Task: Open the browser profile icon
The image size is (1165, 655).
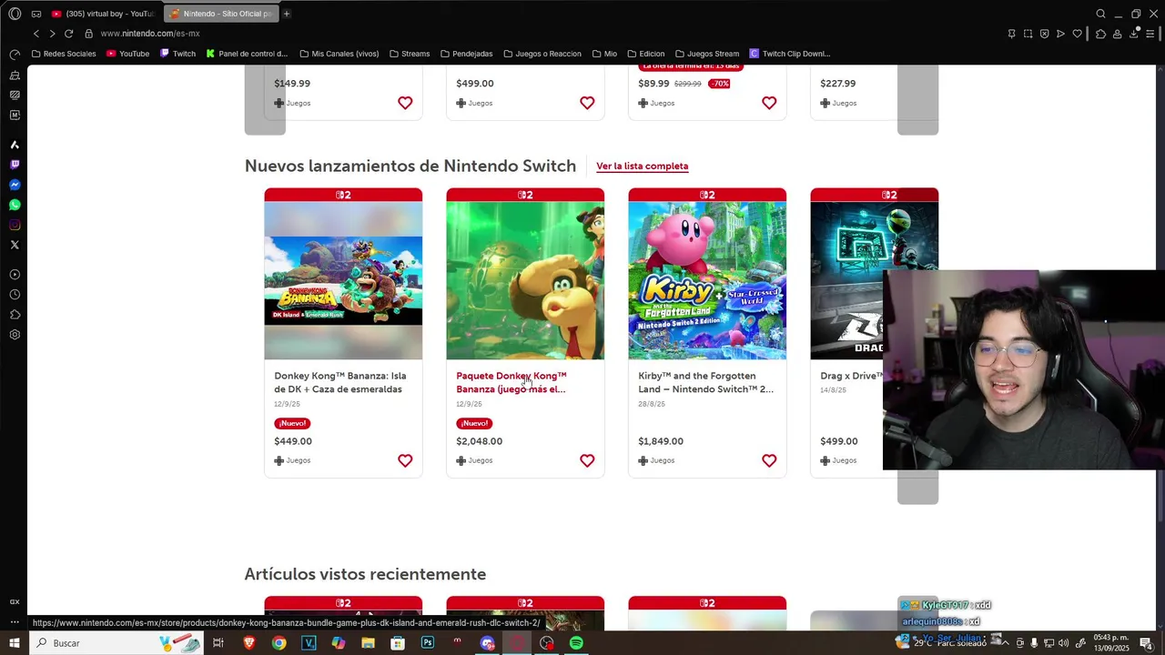Action: coord(1117,34)
